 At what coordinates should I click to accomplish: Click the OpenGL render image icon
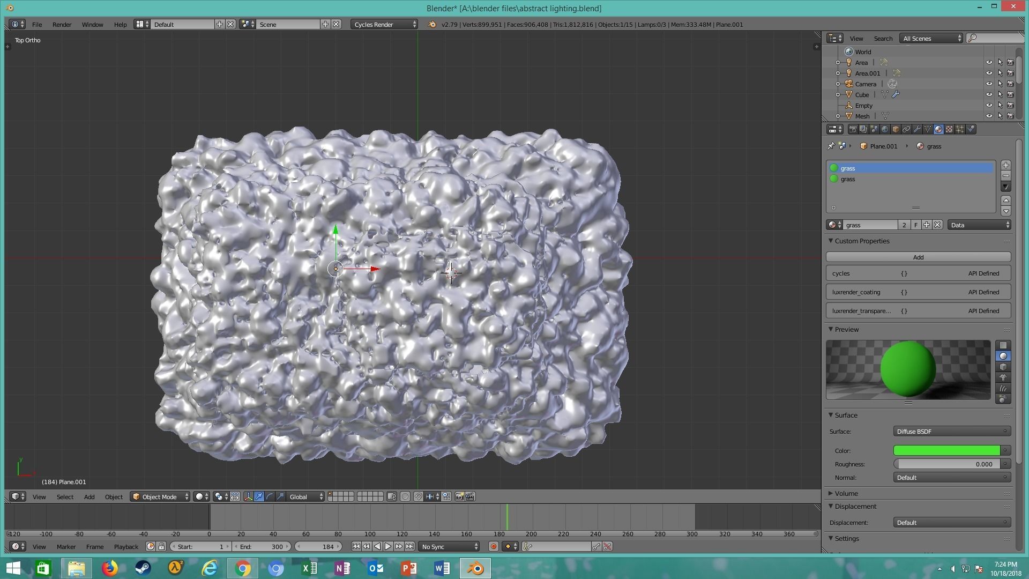point(459,497)
